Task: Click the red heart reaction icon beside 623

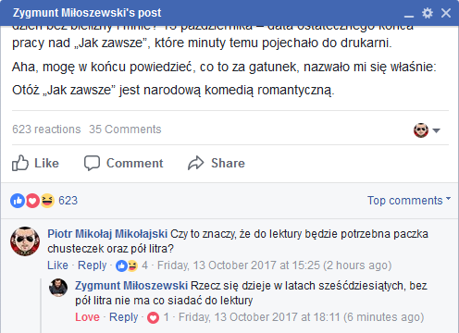Action: point(32,201)
